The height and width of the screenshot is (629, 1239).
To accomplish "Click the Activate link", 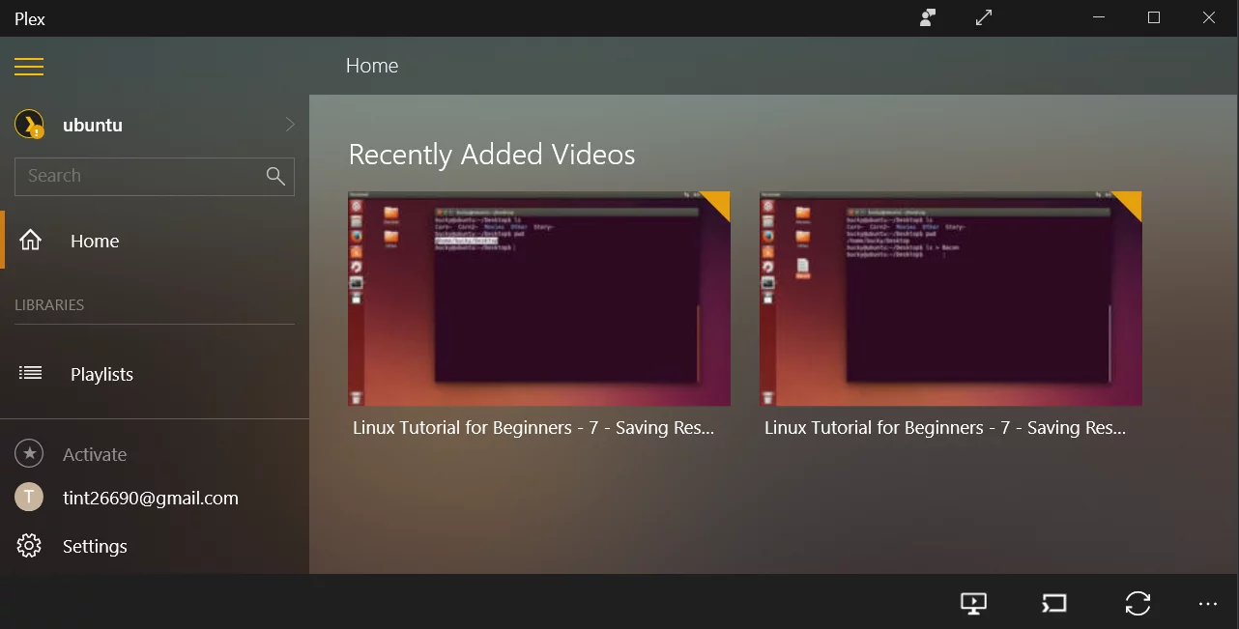I will click(x=95, y=454).
